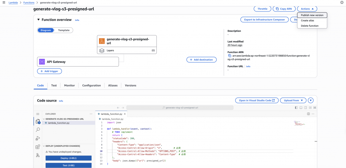Screen dimensions: 346x168
Task: Click the Layers stack icon in the diagram
Action: 102,51
